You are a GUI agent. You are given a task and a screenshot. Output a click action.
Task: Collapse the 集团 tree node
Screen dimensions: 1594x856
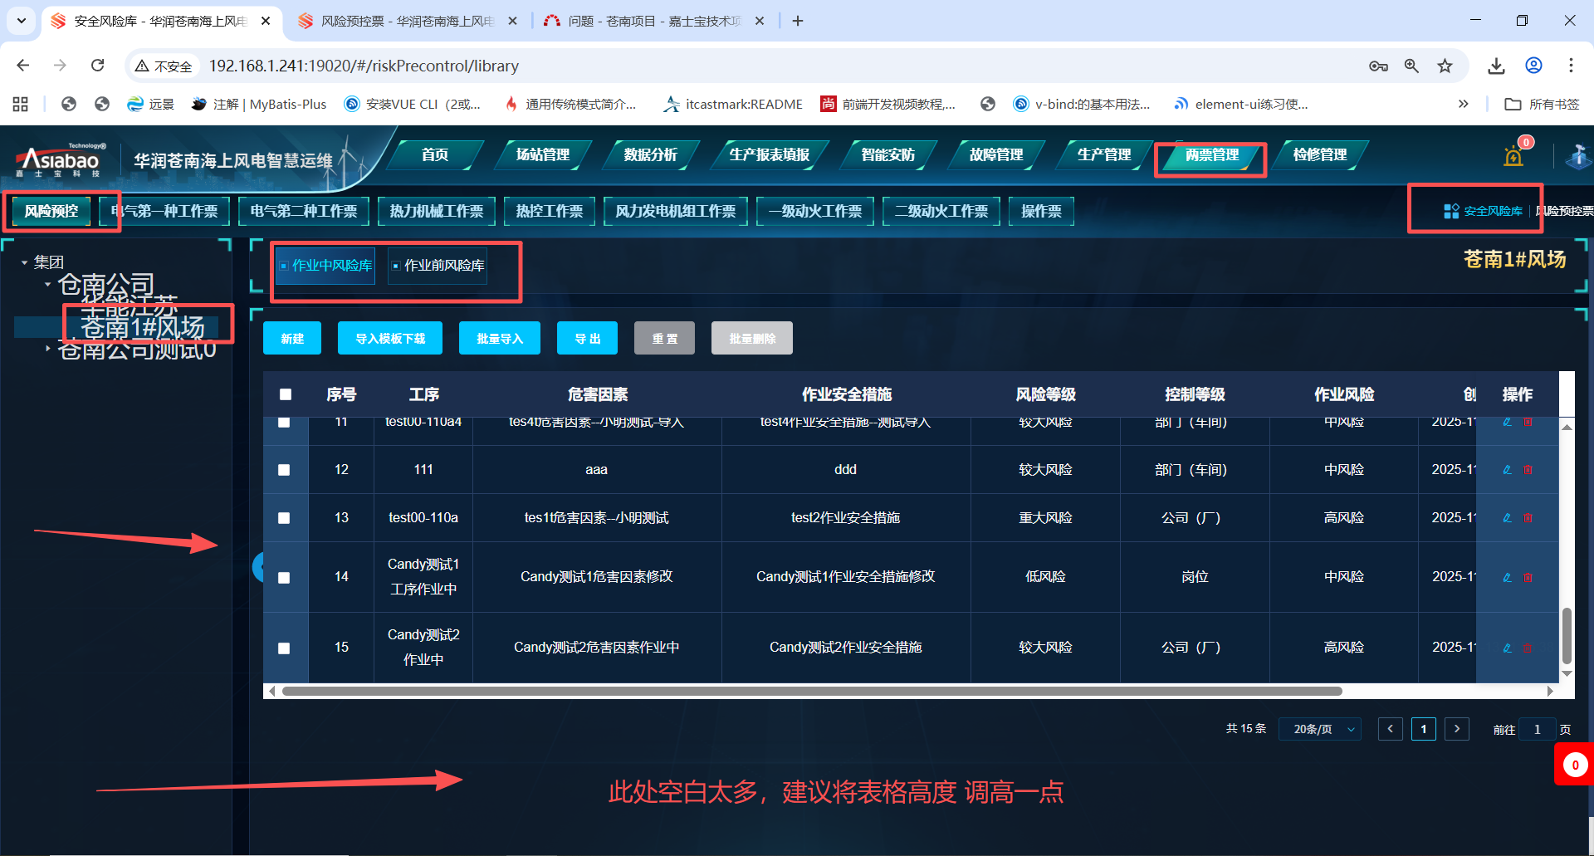[24, 262]
